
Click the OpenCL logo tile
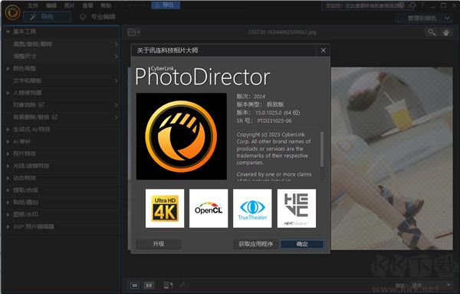(209, 208)
